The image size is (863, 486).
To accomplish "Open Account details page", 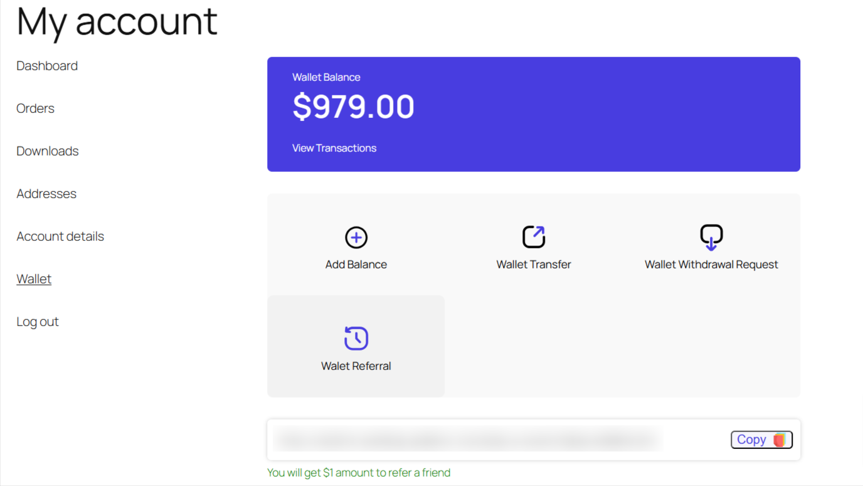I will click(x=60, y=236).
